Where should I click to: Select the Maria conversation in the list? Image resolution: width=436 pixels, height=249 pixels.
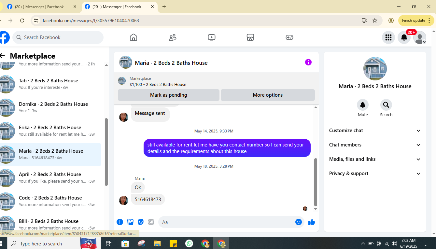click(x=50, y=154)
